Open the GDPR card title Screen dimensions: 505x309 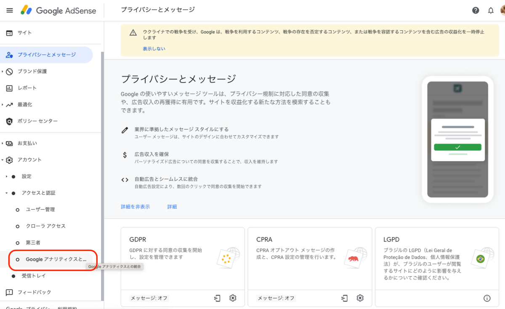pos(138,240)
